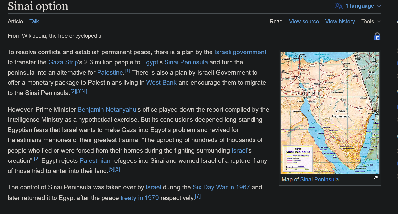Open the Sinai Peninsula map image
The width and height of the screenshot is (398, 214).
(x=330, y=113)
